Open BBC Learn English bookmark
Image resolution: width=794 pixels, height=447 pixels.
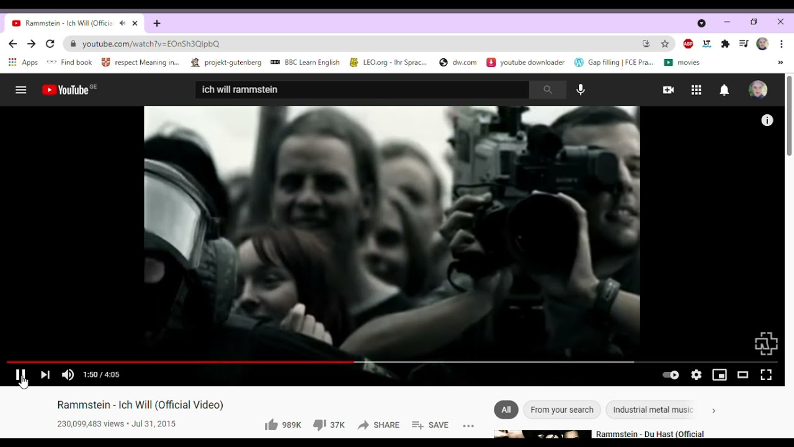[x=305, y=62]
